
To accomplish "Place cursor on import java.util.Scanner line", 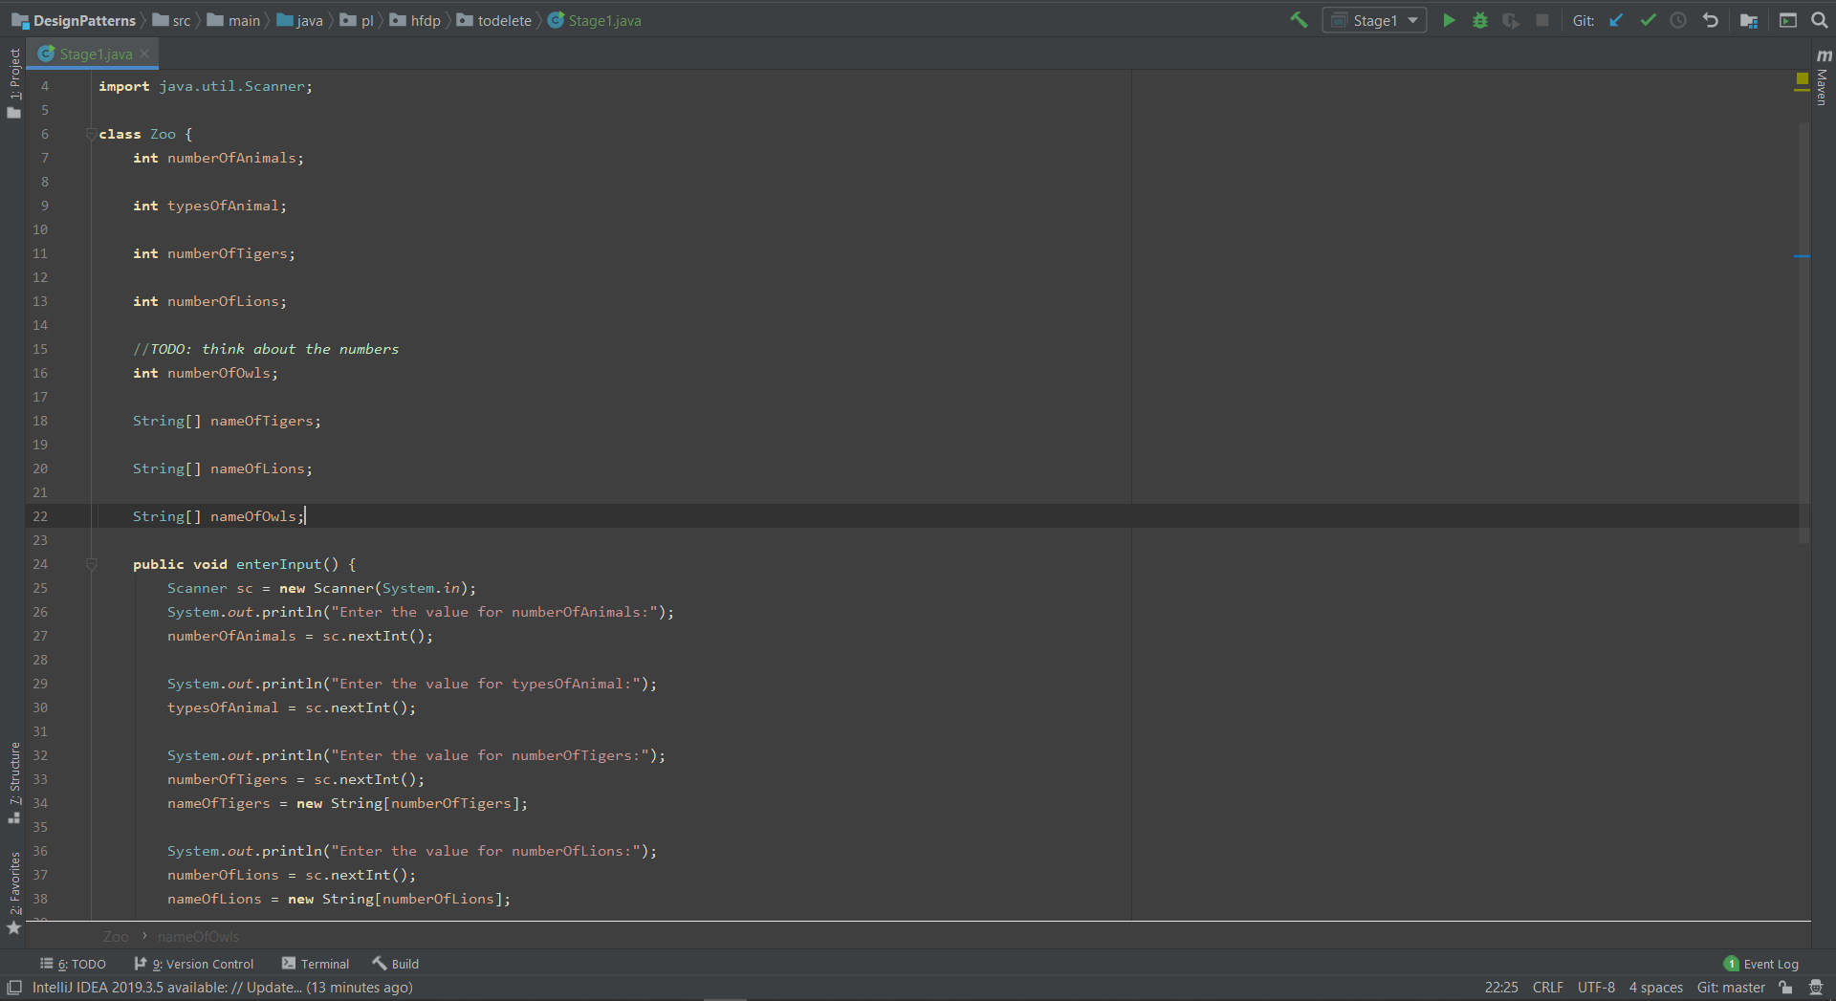I will coord(206,86).
